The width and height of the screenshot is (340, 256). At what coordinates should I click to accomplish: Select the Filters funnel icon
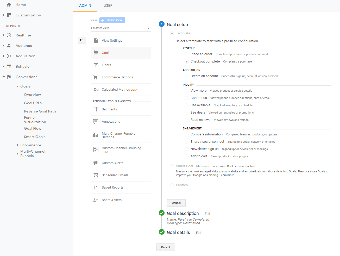[96, 65]
